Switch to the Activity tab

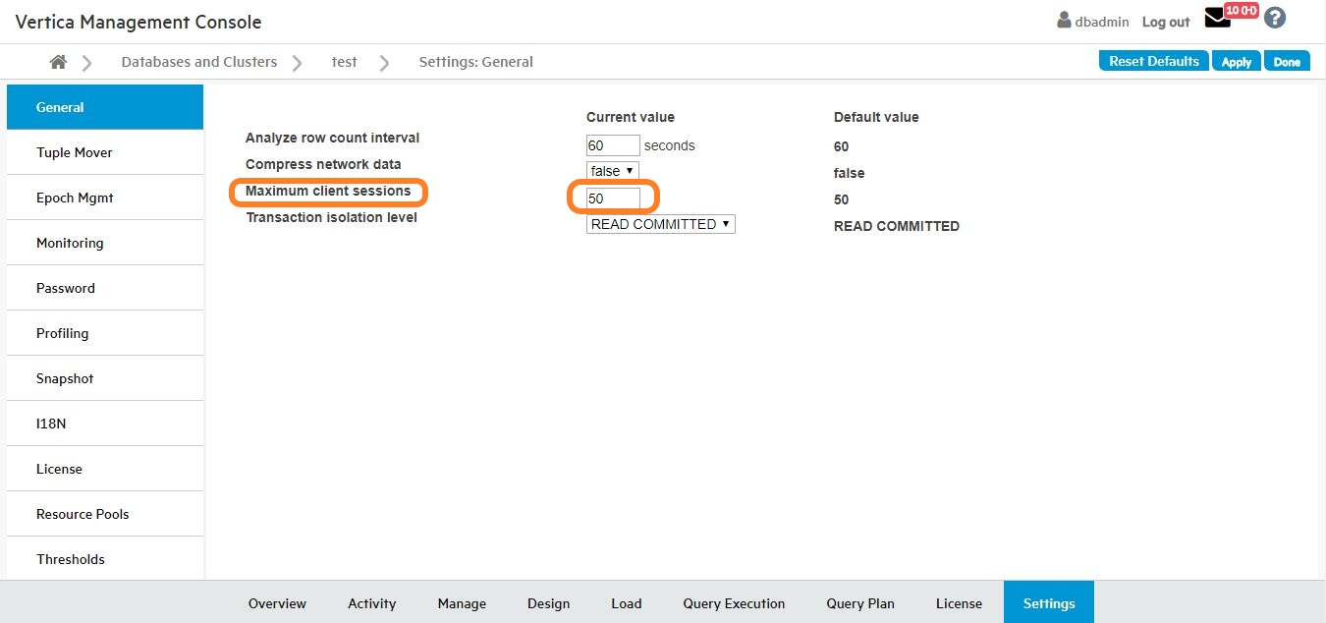tap(371, 603)
